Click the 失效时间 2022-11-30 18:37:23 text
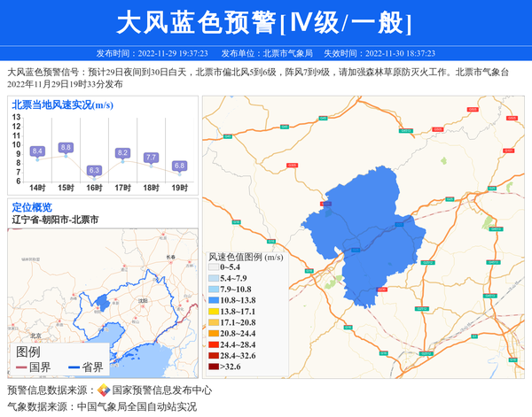532x417 pixels. coord(379,53)
